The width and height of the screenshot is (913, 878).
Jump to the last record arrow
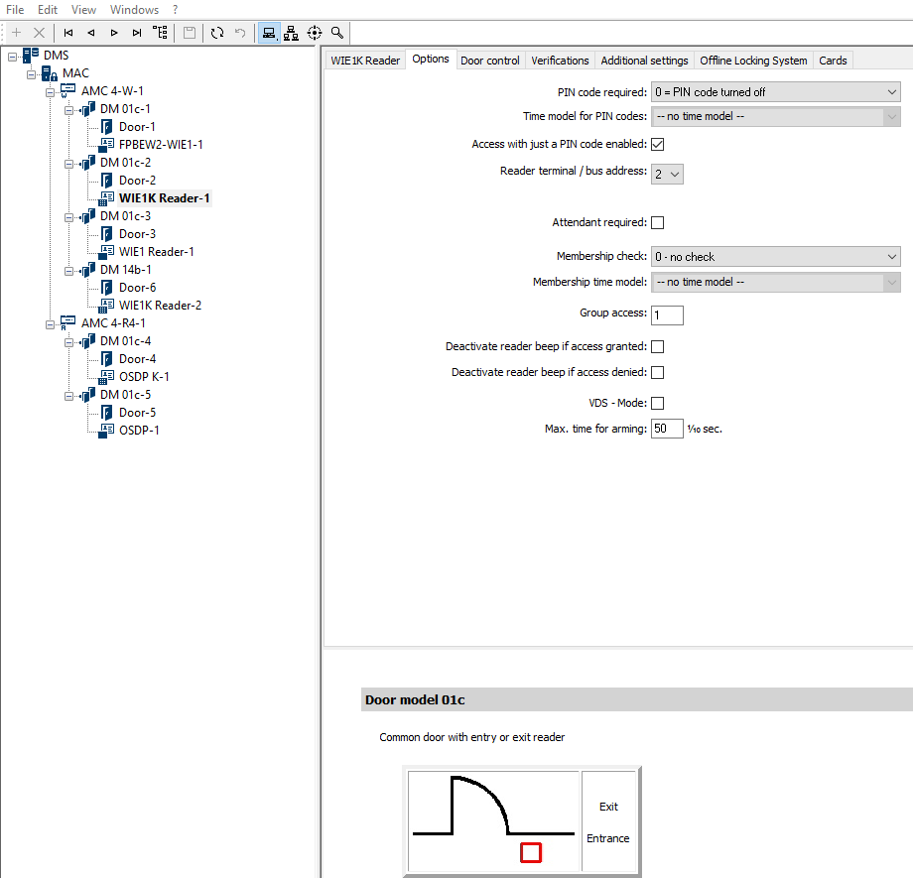point(137,33)
